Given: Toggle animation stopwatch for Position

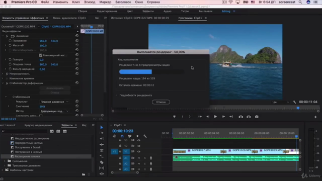Looking at the screenshot, I should pyautogui.click(x=10, y=41).
